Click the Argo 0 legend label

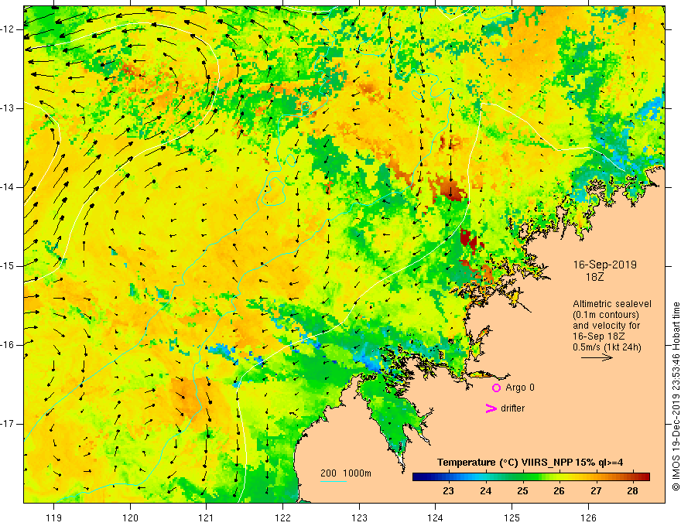pos(520,388)
